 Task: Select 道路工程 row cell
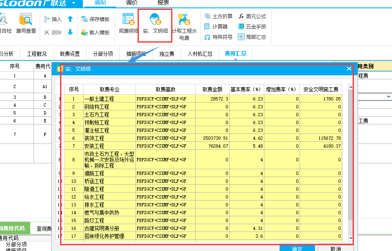tap(109, 173)
